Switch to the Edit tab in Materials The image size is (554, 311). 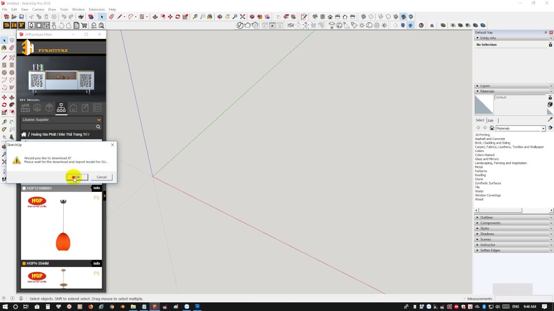(490, 120)
